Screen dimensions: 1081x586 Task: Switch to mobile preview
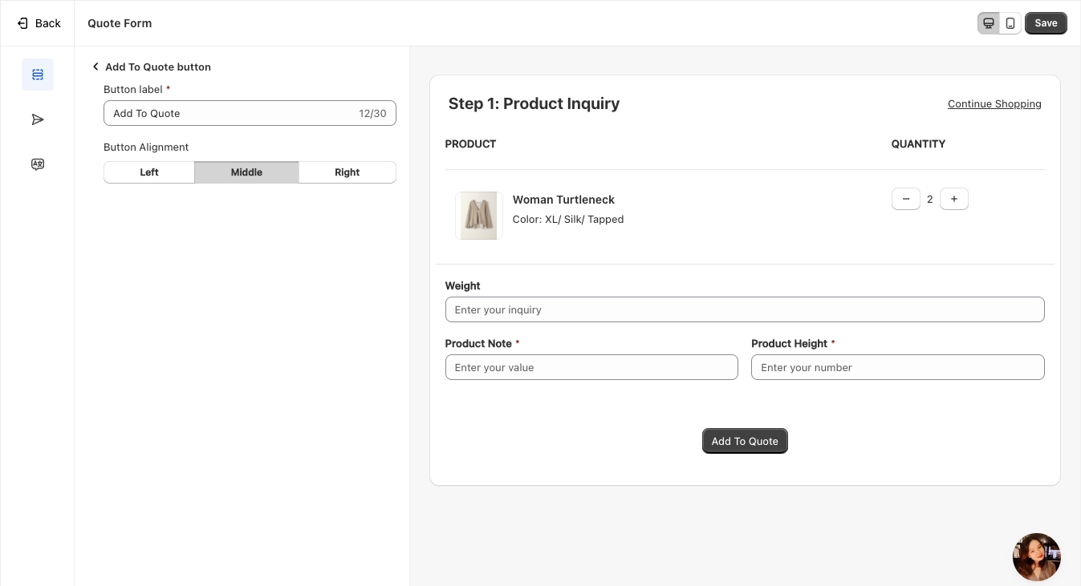click(x=1010, y=23)
